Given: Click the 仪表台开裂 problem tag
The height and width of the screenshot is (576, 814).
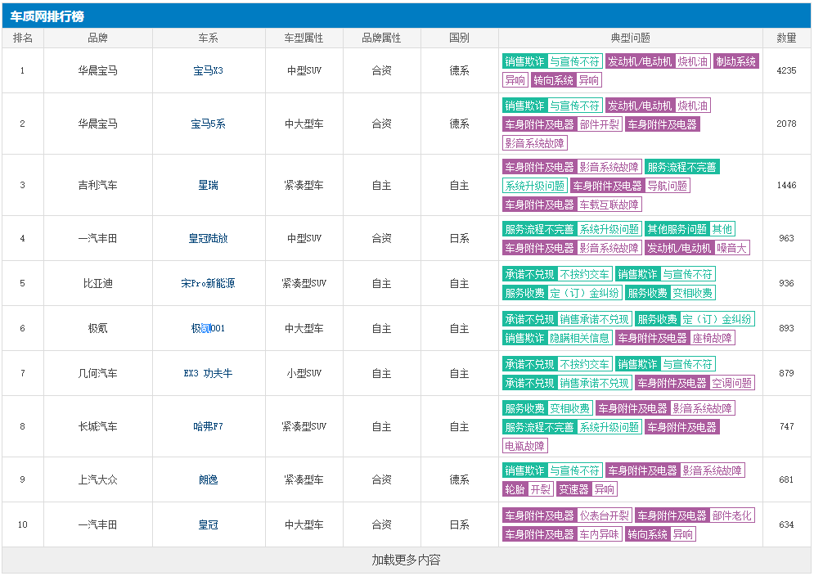Looking at the screenshot, I should coord(604,515).
